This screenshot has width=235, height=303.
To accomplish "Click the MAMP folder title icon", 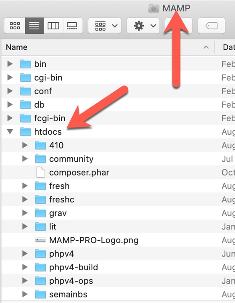I will pos(154,8).
